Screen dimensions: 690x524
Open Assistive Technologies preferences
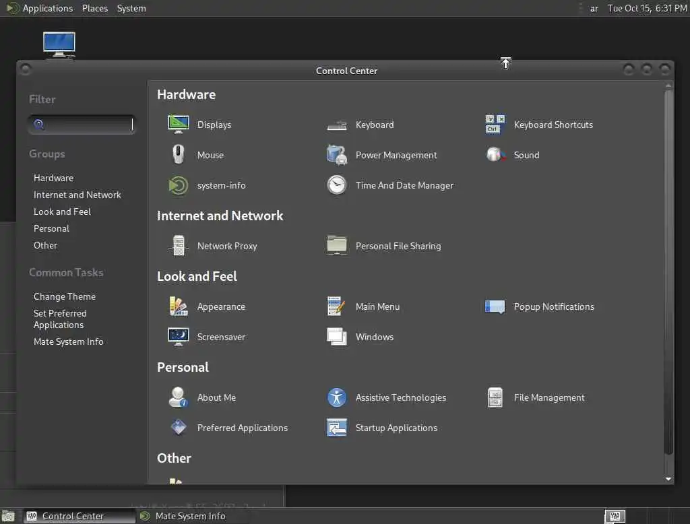337,397
